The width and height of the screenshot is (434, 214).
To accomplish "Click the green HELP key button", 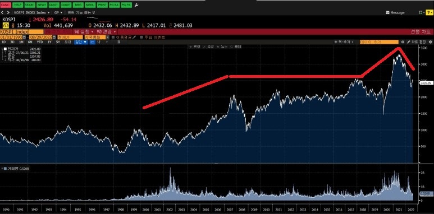I will click(x=18, y=5).
